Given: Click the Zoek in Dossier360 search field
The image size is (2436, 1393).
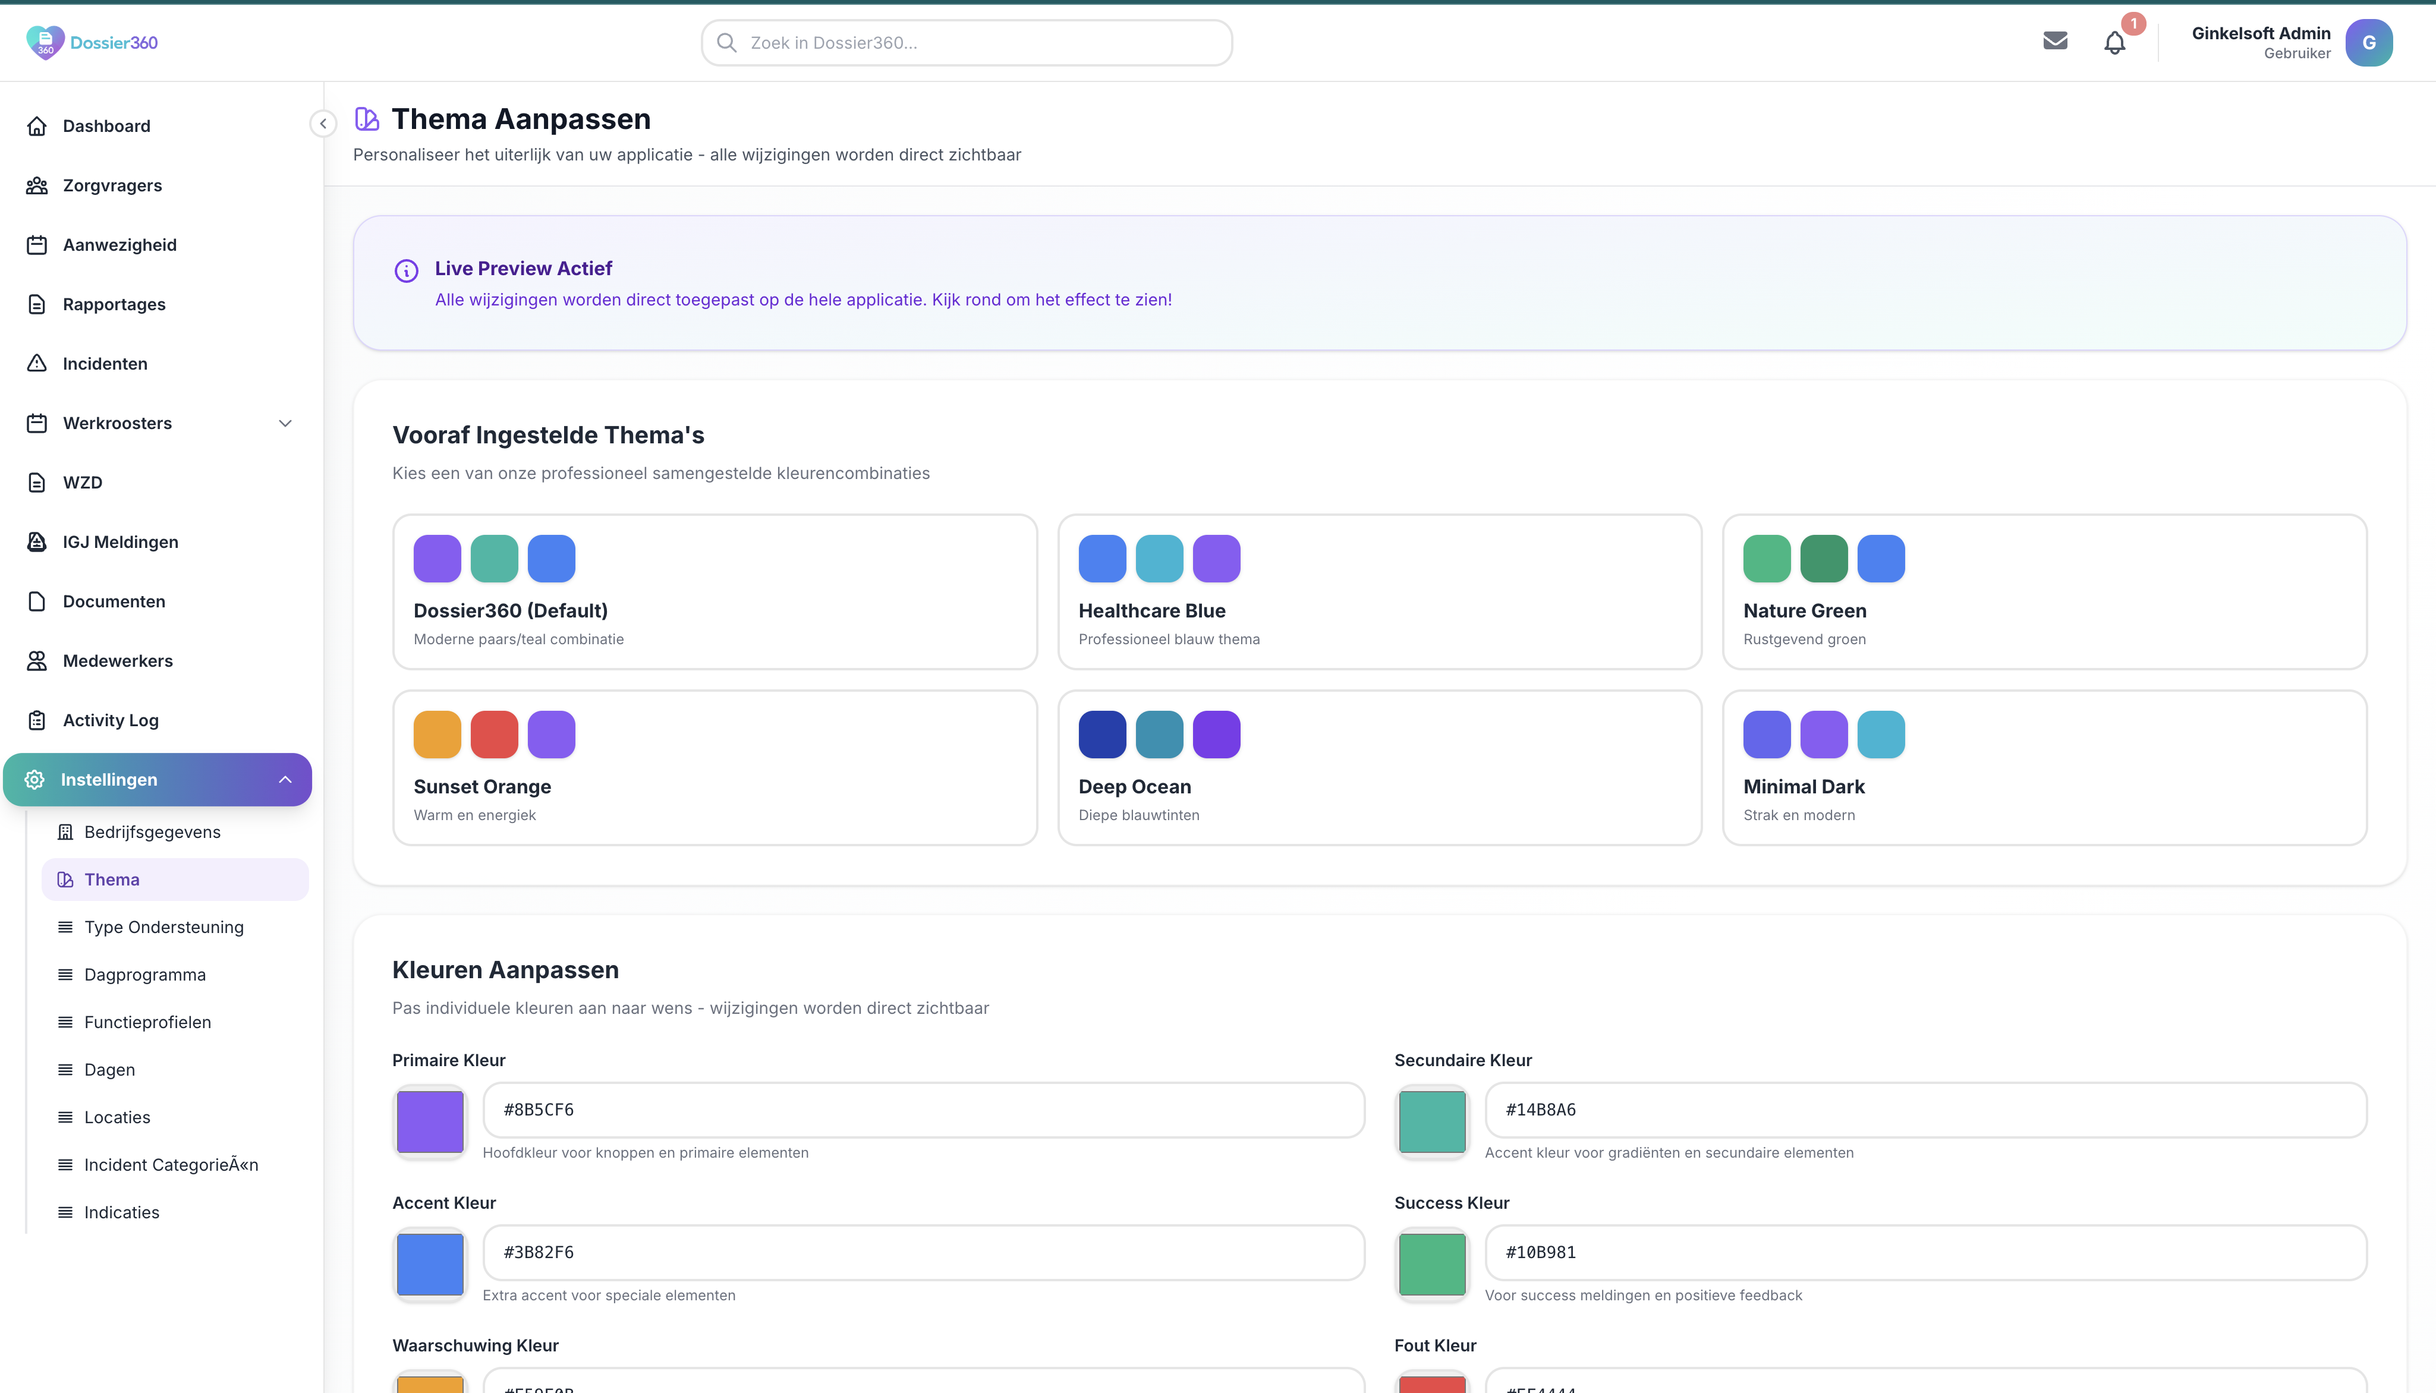Looking at the screenshot, I should tap(967, 43).
